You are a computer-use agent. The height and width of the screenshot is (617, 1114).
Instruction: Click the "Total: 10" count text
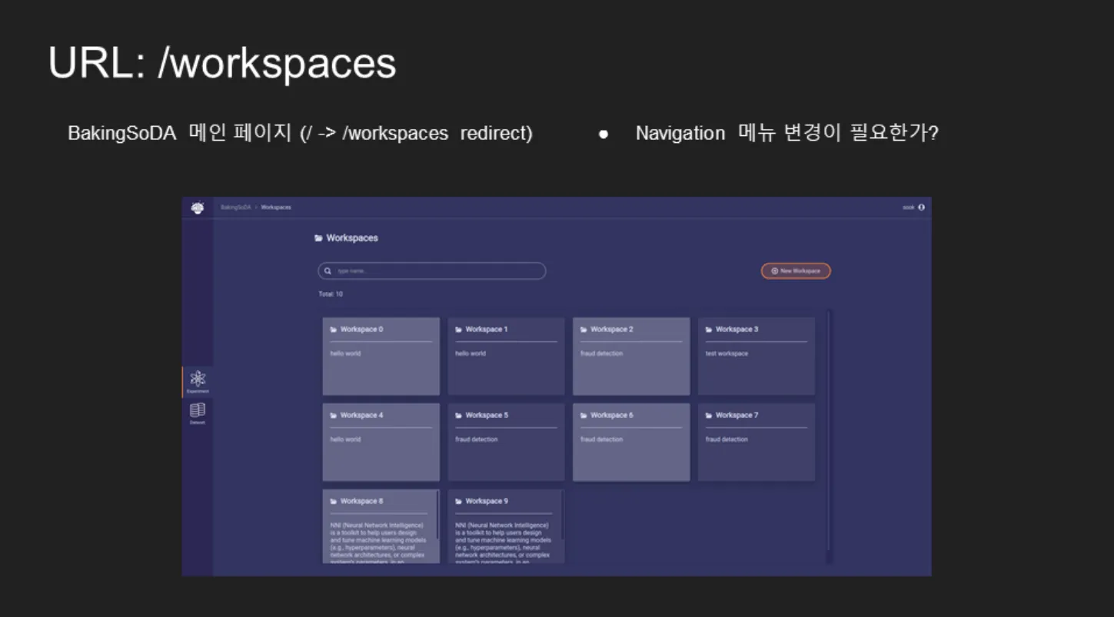tap(331, 294)
